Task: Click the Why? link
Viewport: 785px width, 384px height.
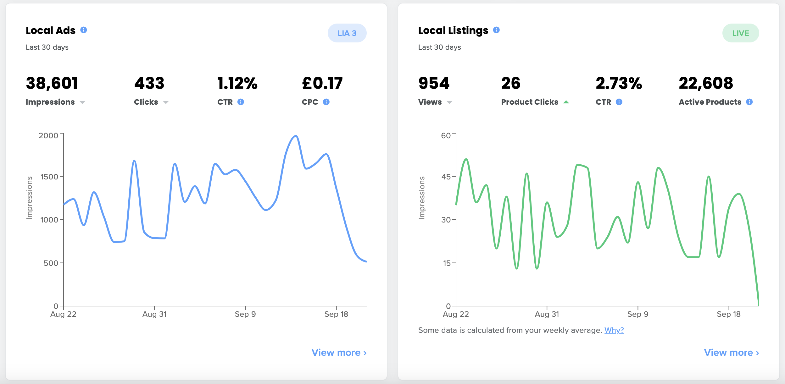Action: coord(614,330)
